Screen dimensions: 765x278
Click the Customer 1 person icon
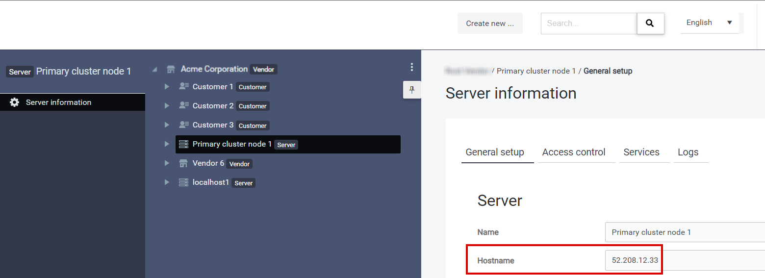[184, 87]
